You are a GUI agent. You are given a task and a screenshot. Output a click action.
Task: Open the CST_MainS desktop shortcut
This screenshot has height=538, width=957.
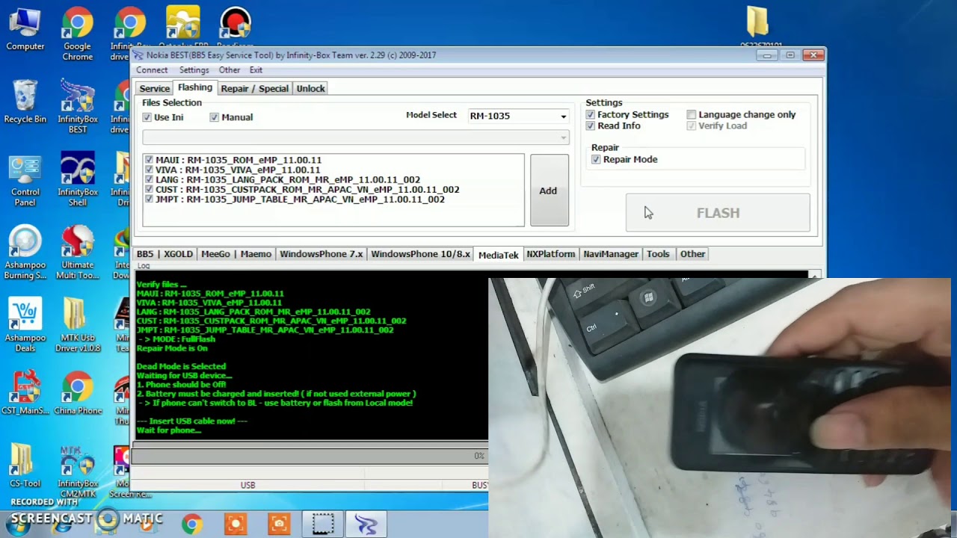click(x=25, y=392)
